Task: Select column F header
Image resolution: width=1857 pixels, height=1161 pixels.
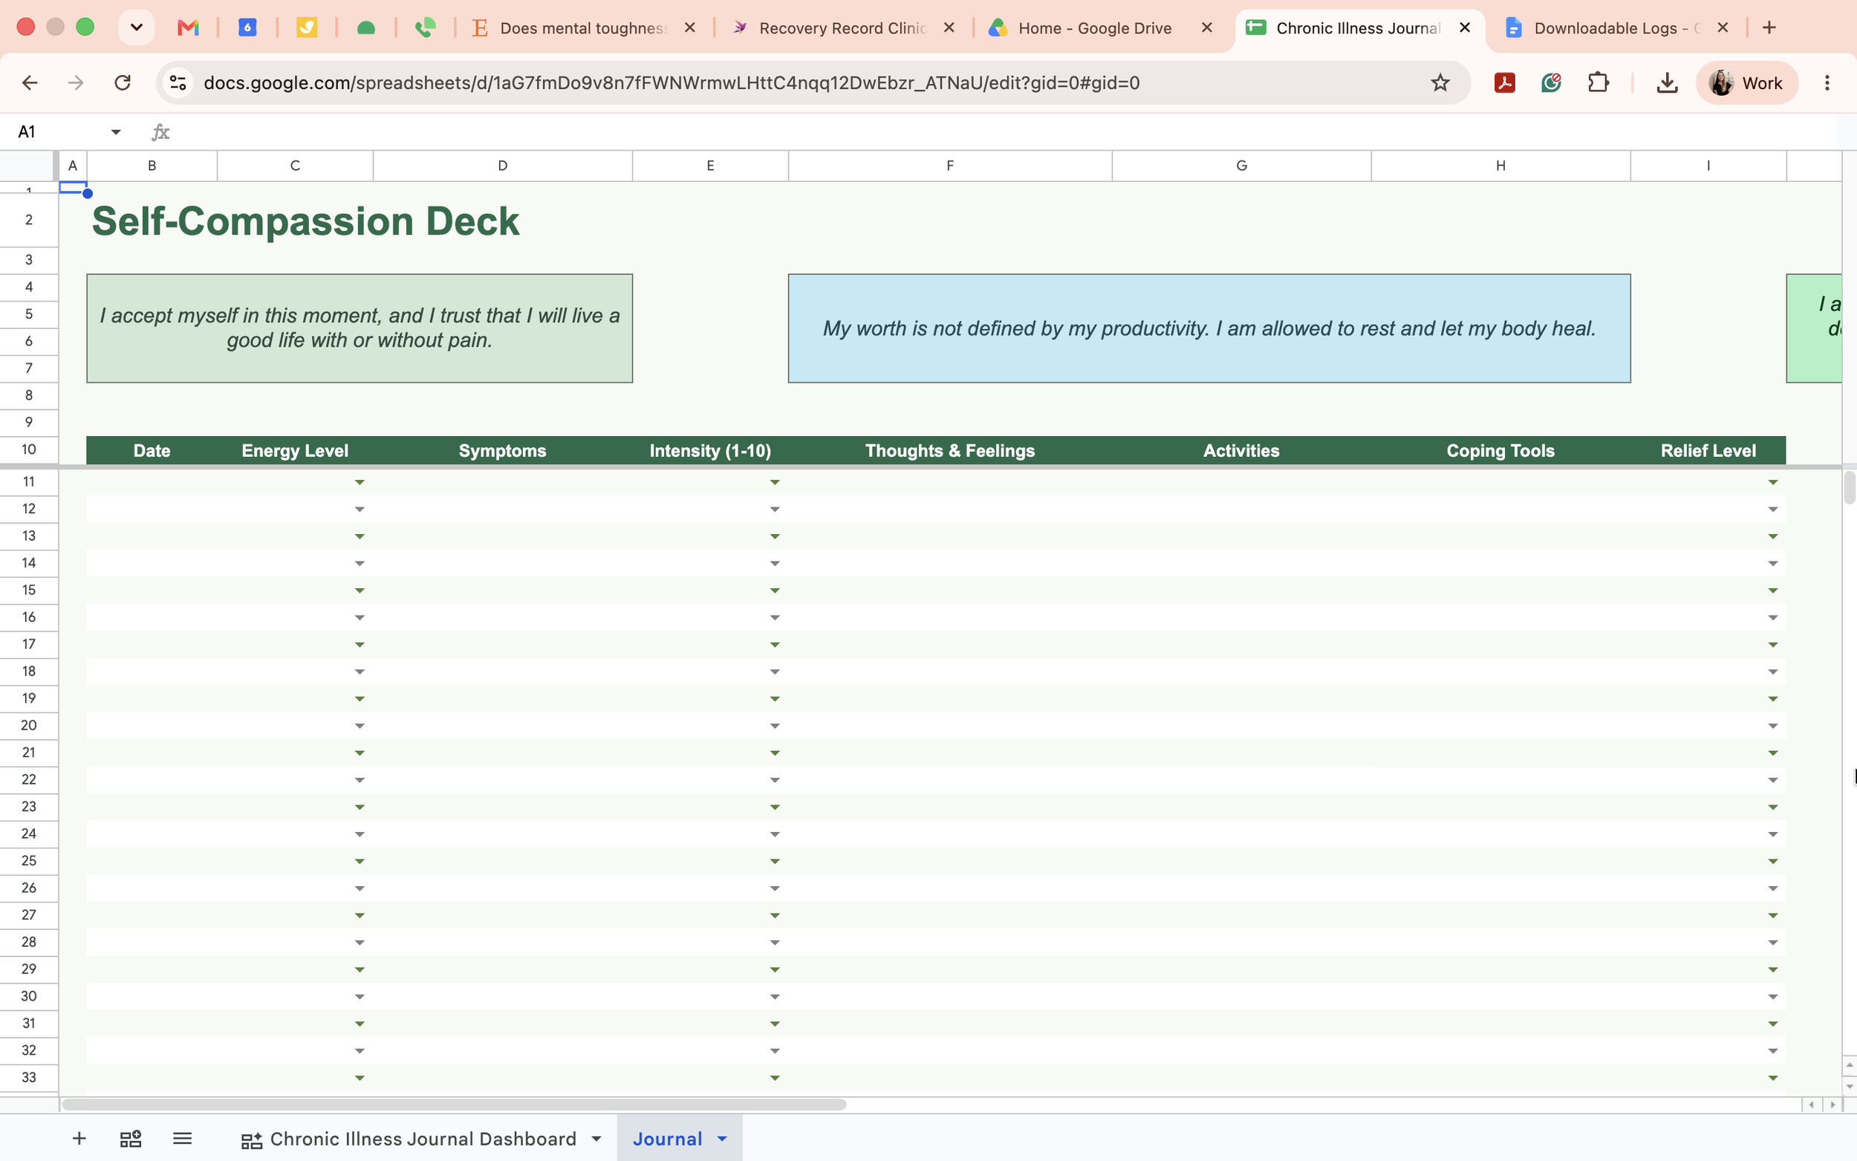Action: pyautogui.click(x=949, y=166)
